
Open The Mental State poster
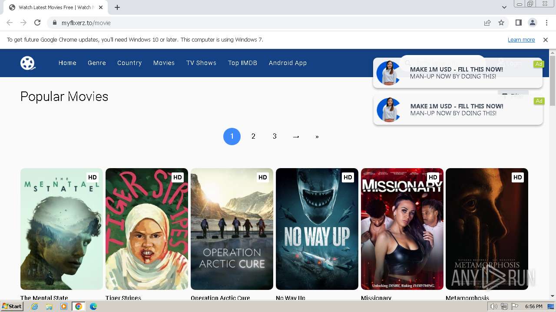click(62, 229)
